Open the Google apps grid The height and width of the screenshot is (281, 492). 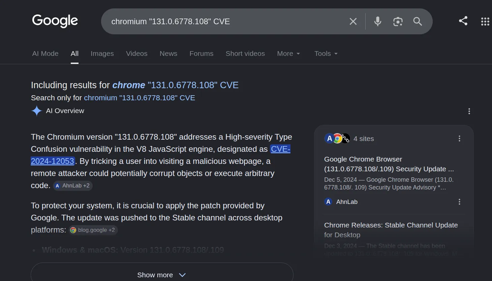tap(485, 22)
